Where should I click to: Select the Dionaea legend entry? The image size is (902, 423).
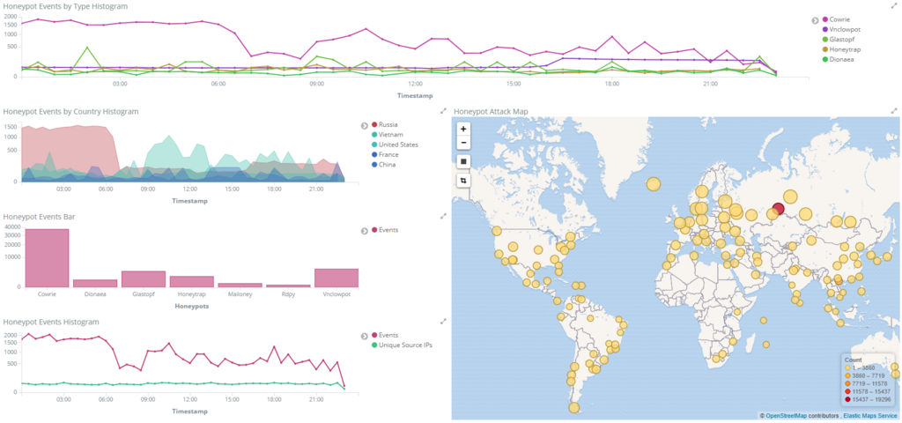click(x=839, y=60)
